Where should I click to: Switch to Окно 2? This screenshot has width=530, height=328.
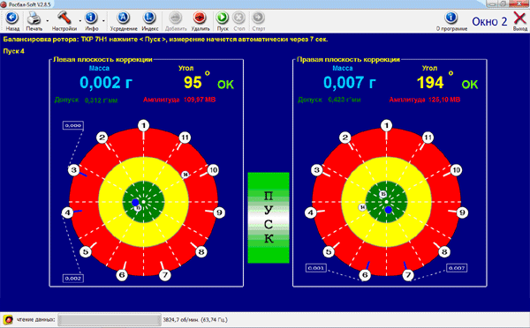489,21
